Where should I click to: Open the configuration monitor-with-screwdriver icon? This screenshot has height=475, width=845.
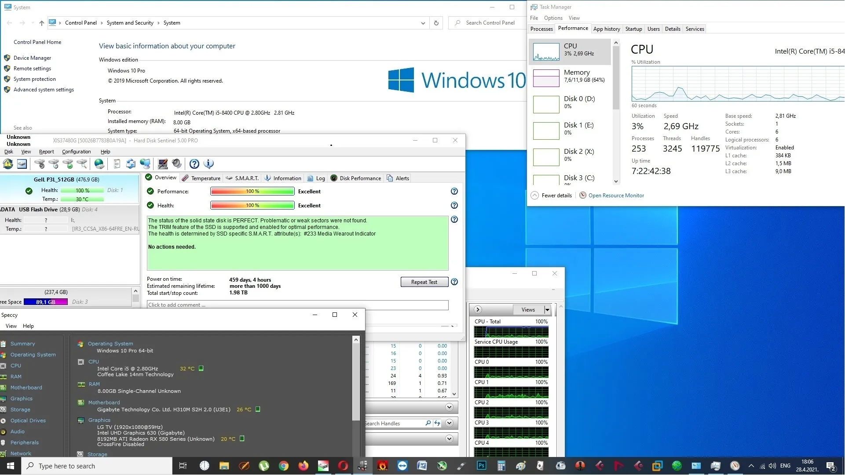pyautogui.click(x=163, y=164)
